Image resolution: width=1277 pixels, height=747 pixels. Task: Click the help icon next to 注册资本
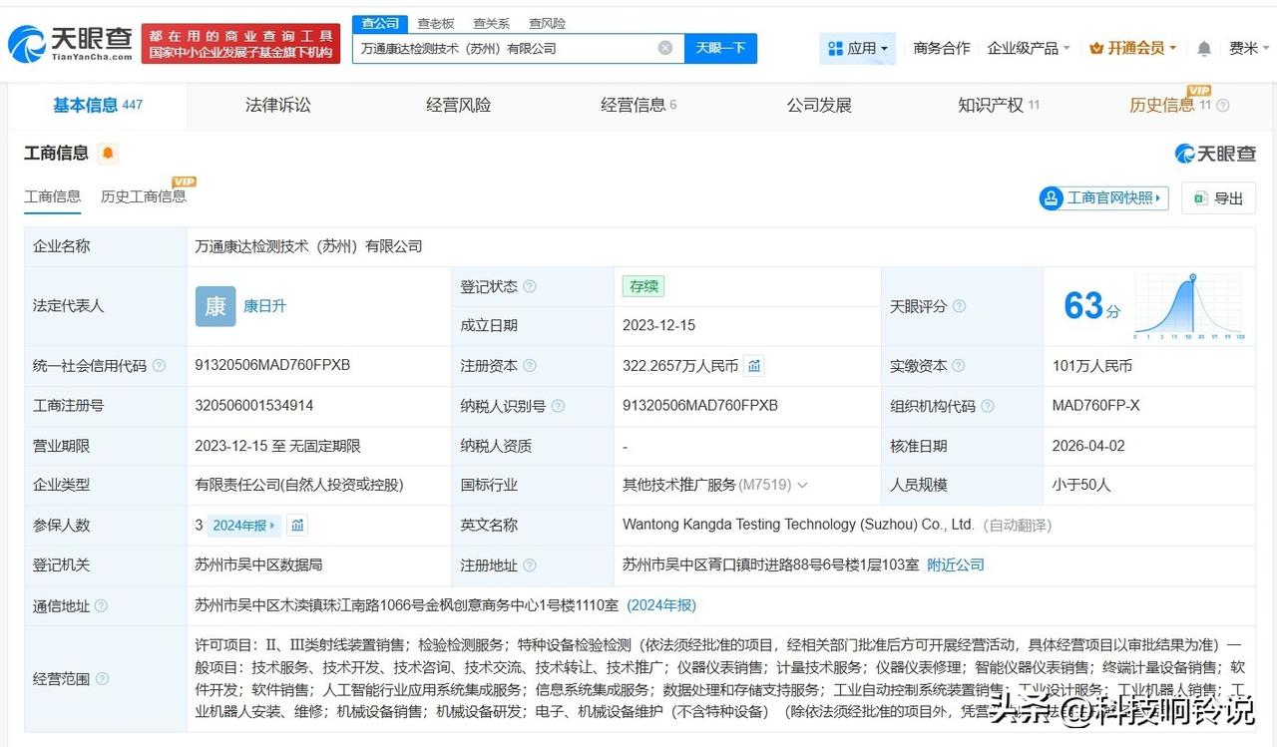[530, 366]
